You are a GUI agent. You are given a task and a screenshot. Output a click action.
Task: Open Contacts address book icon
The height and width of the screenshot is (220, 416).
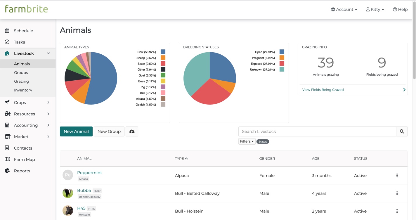[7, 148]
